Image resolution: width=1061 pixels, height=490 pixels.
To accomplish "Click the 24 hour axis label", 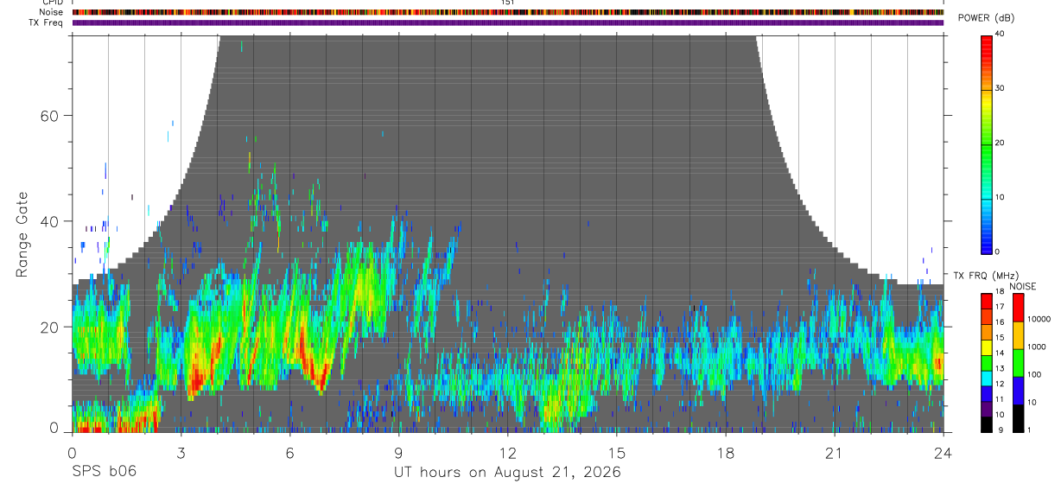I will tap(943, 454).
